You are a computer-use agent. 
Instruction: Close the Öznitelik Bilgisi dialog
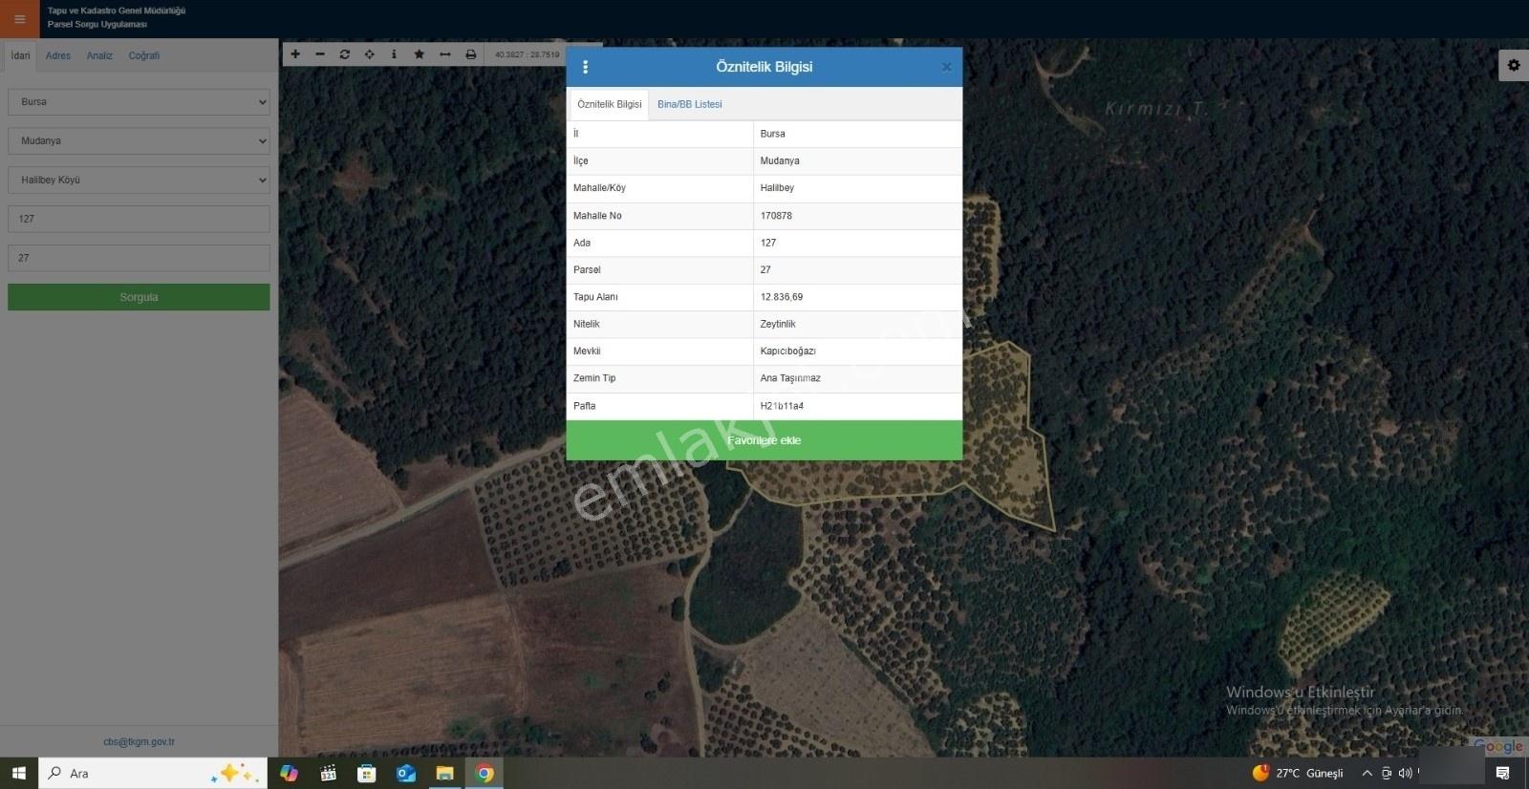[x=946, y=67]
